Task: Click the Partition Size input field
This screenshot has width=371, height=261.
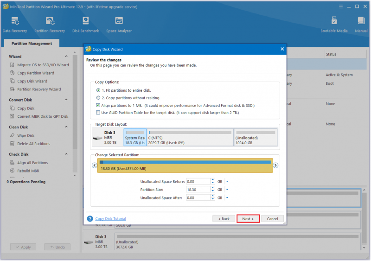Action: pyautogui.click(x=198, y=190)
